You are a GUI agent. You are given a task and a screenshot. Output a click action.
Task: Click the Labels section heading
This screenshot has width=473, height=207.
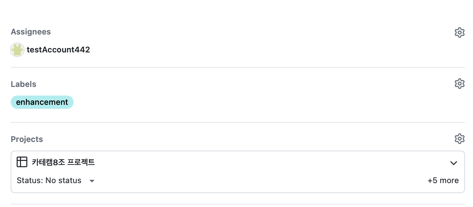tap(23, 84)
